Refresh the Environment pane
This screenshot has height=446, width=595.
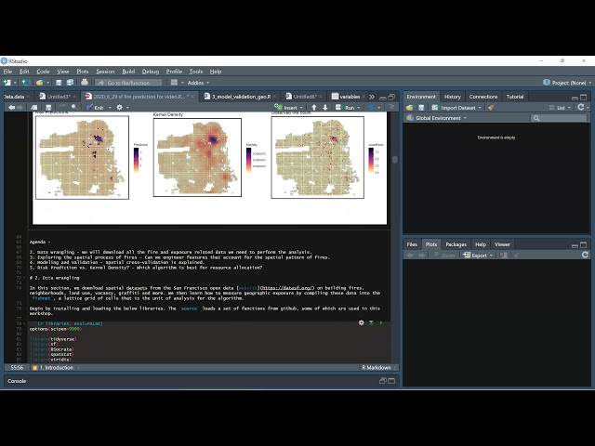click(580, 108)
